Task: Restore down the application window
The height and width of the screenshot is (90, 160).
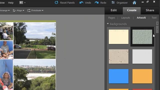Action: point(147,2)
